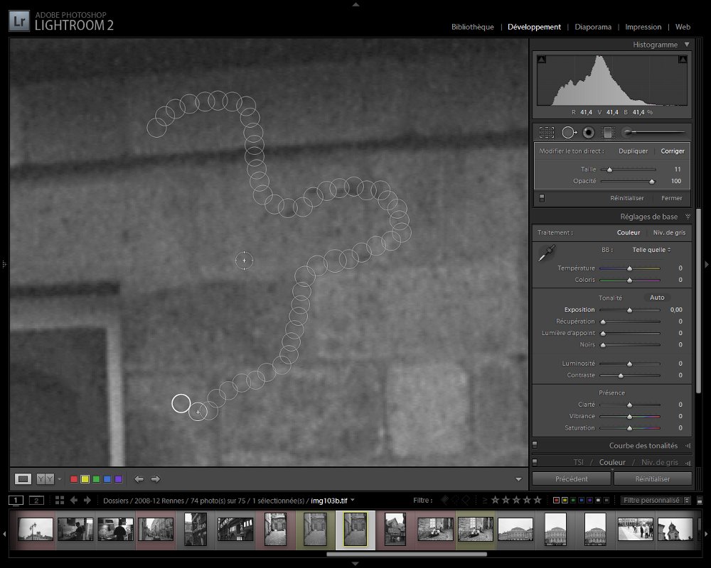Apply the blue color label in toolbar
The width and height of the screenshot is (711, 568).
point(107,479)
